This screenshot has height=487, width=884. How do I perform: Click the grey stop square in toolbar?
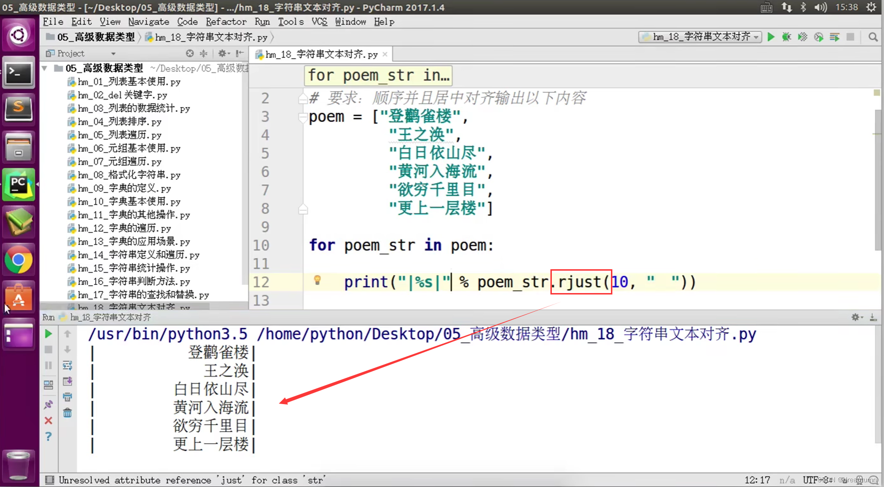[x=850, y=37]
